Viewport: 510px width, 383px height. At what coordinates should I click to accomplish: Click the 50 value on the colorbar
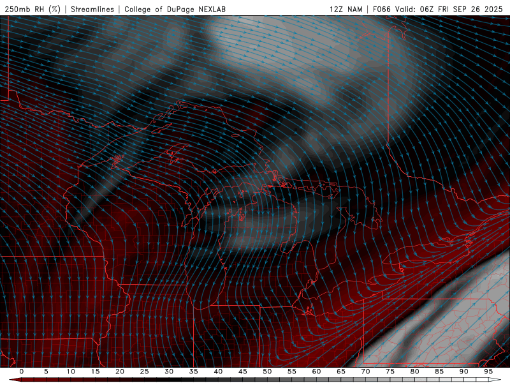click(x=267, y=372)
